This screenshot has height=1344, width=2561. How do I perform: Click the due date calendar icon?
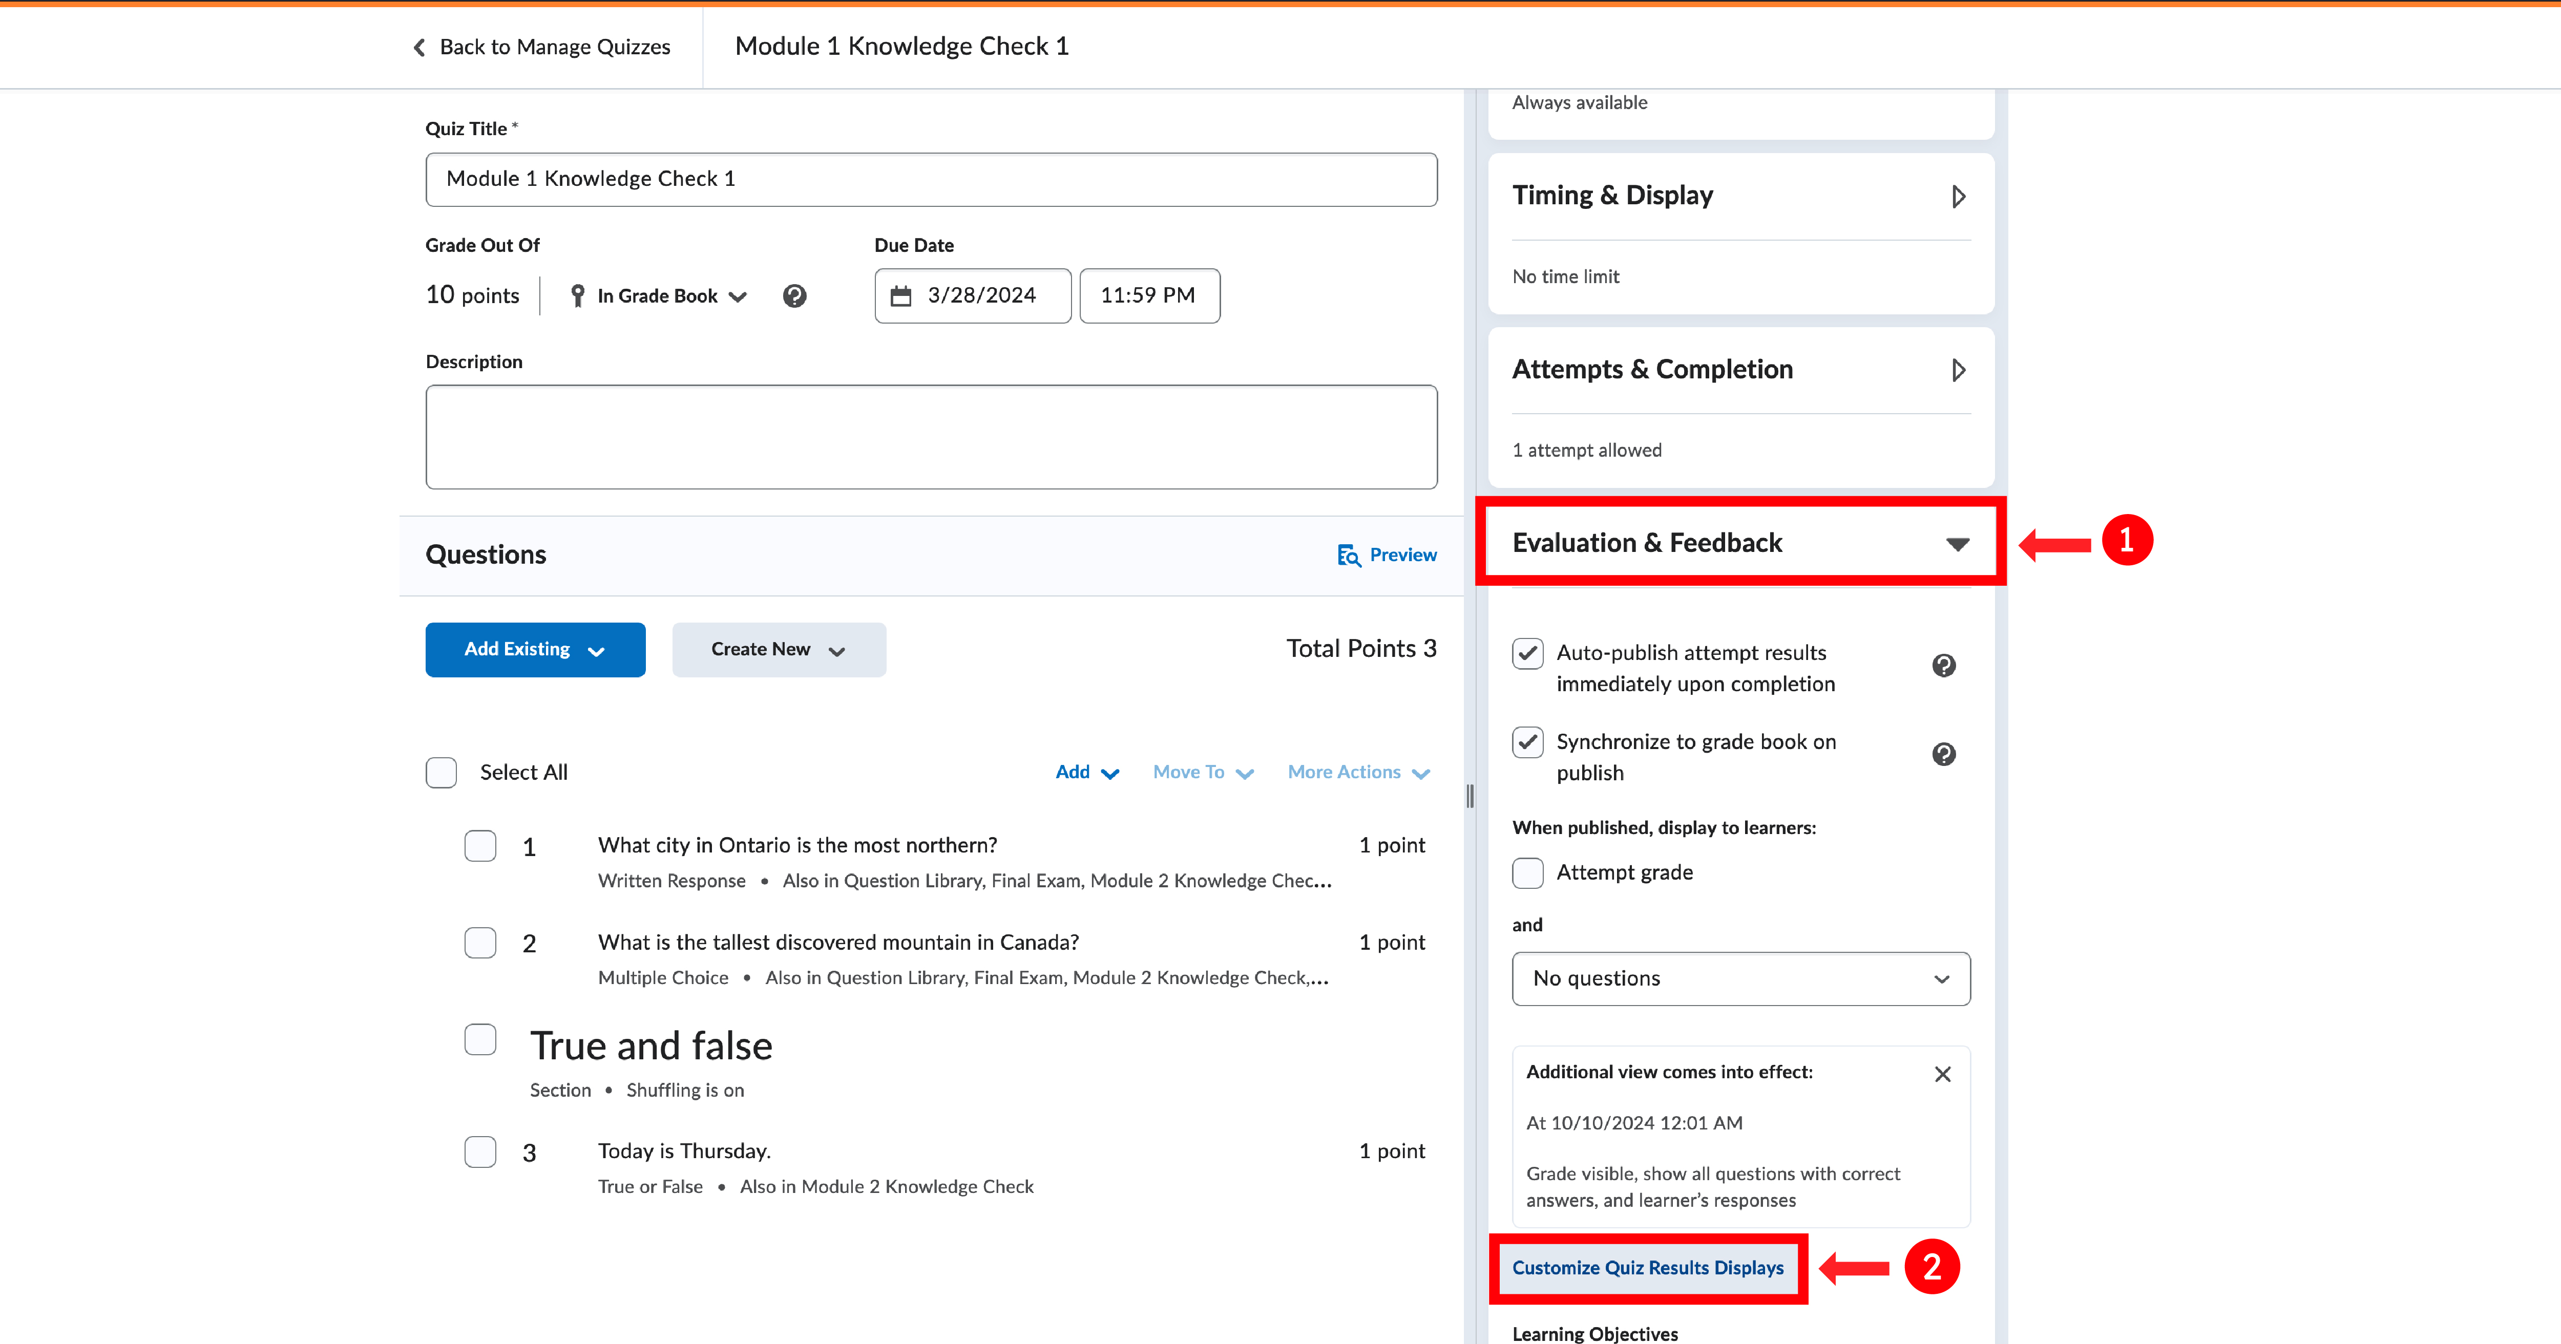[901, 296]
